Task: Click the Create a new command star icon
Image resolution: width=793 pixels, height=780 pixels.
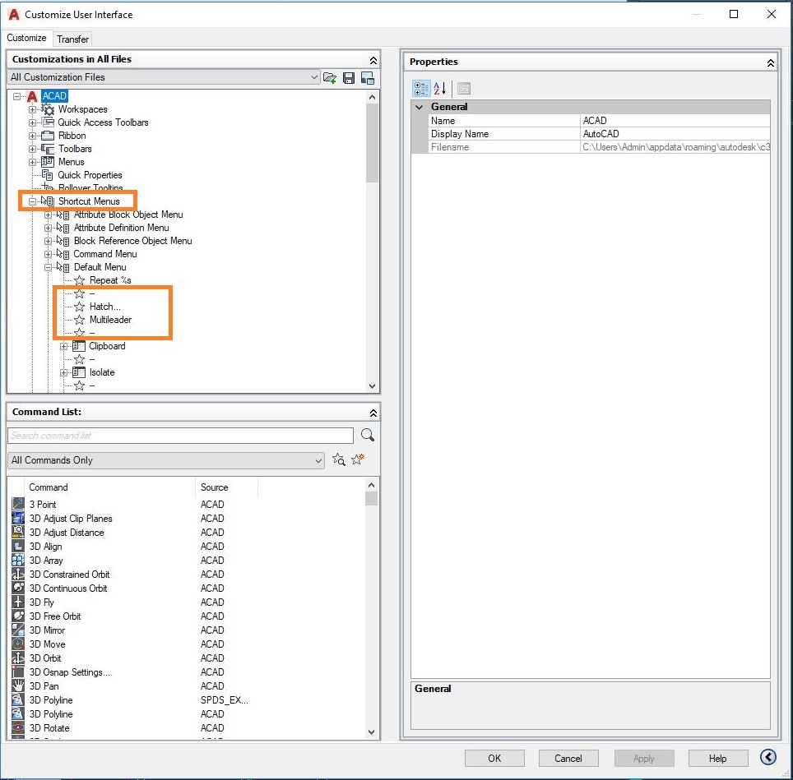Action: [x=358, y=459]
